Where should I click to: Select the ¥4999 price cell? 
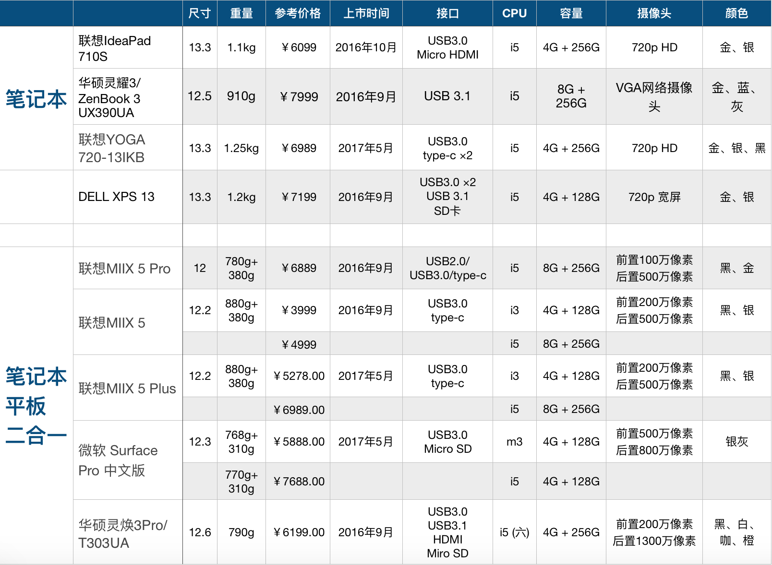[298, 344]
